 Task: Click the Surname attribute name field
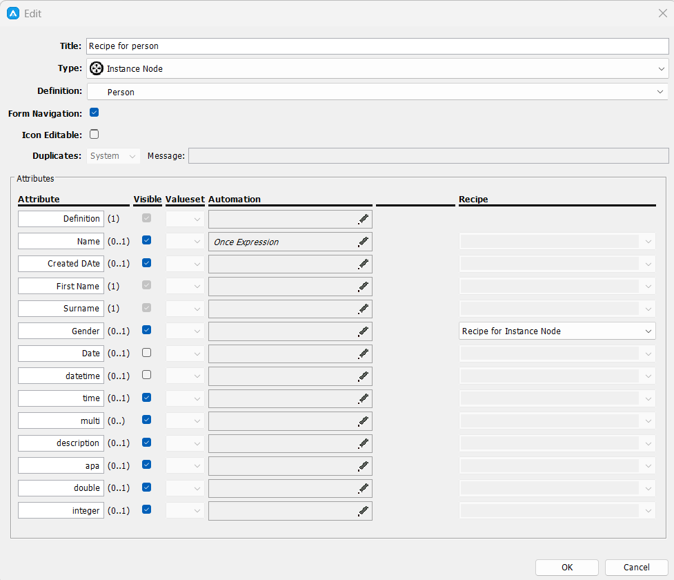61,309
